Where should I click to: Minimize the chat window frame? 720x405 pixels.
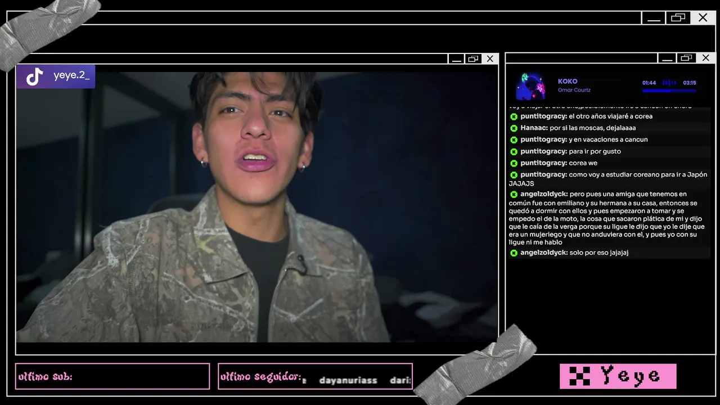[x=667, y=58]
